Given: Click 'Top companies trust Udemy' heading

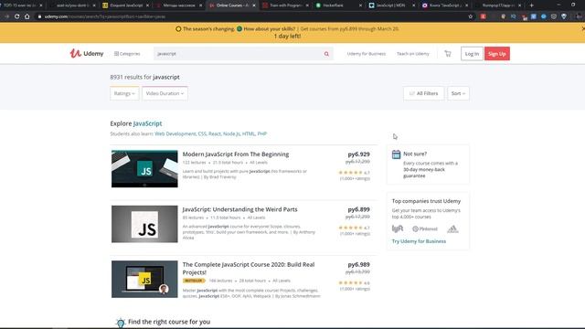Looking at the screenshot, I should (x=426, y=201).
